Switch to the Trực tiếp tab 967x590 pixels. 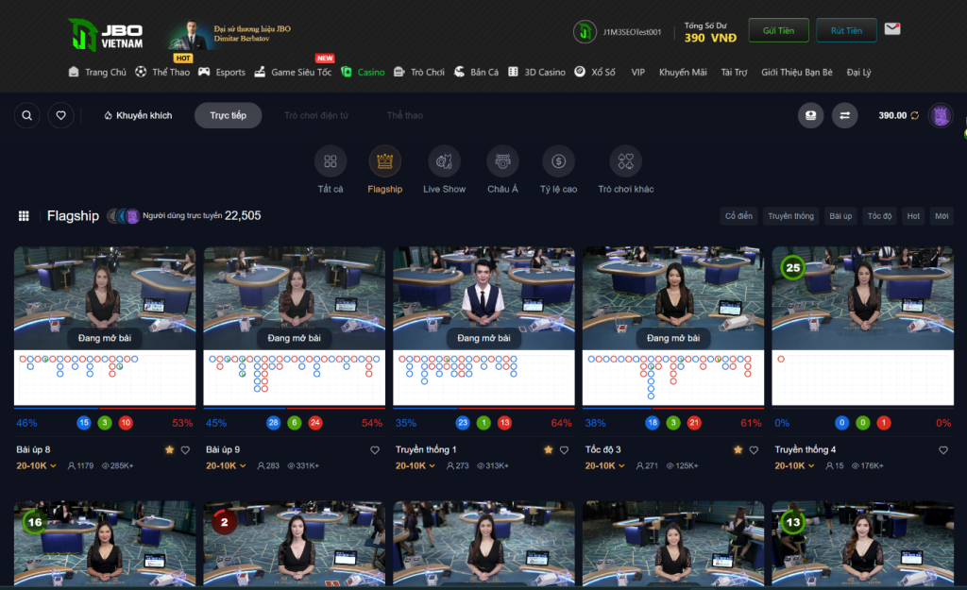(x=229, y=115)
